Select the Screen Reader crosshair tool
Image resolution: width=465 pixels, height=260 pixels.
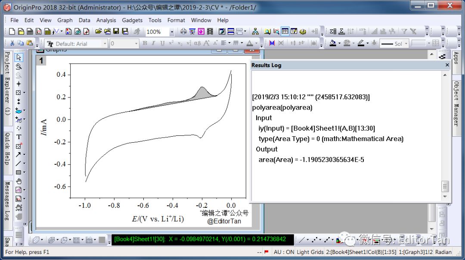19,84
